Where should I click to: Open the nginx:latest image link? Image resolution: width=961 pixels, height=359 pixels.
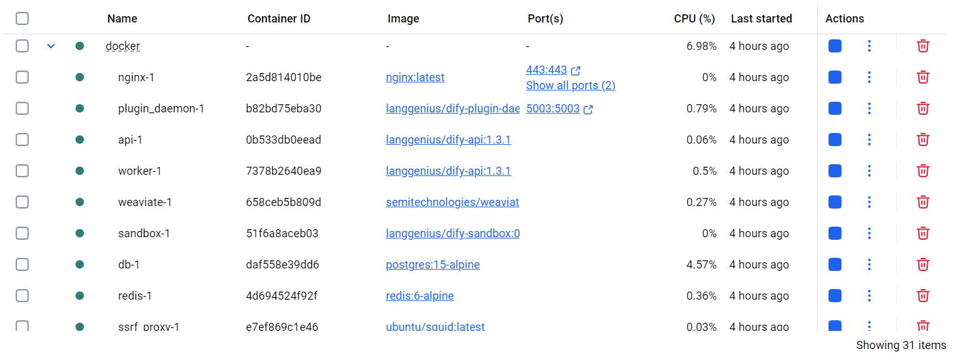(x=415, y=77)
